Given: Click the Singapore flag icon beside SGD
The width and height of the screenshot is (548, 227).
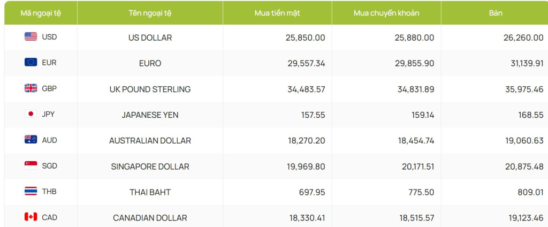Looking at the screenshot, I should [x=31, y=165].
